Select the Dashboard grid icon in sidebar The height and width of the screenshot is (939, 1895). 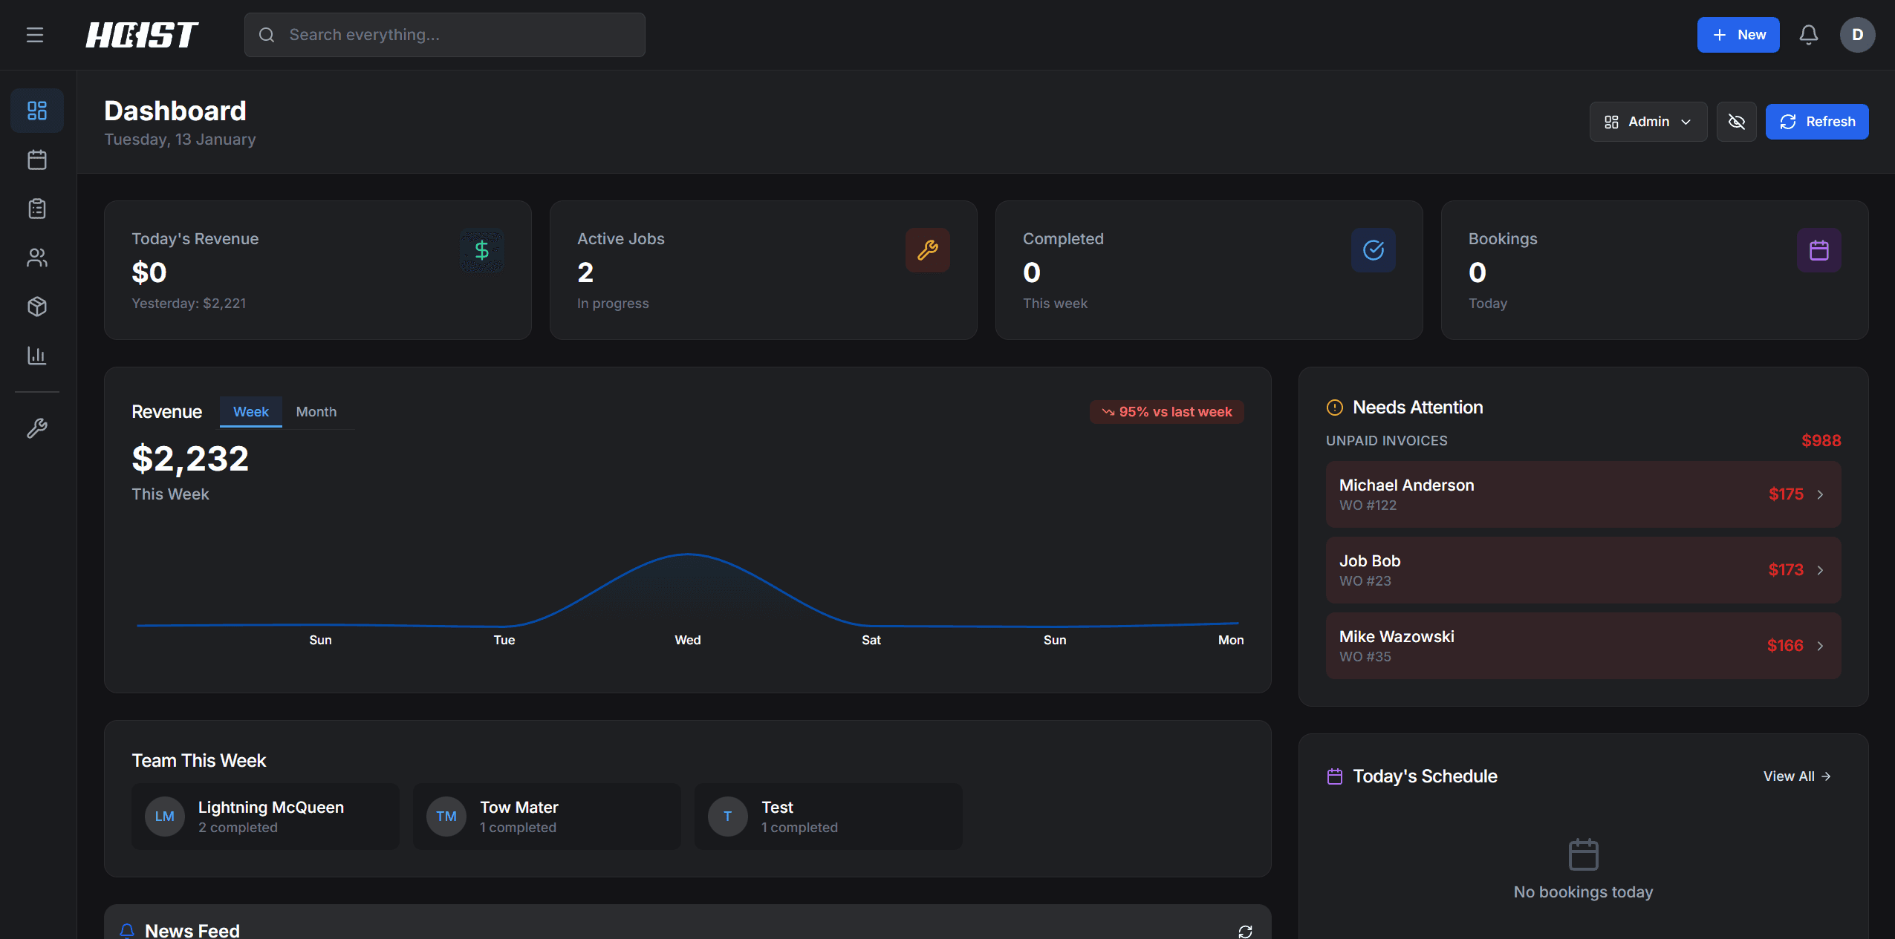(x=36, y=110)
